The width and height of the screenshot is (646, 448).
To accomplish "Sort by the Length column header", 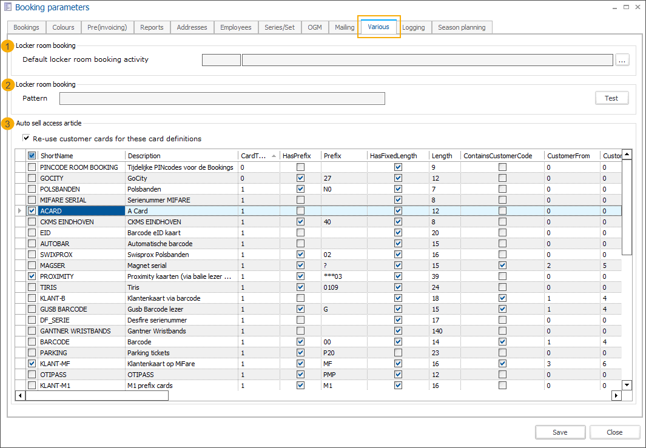I will tap(445, 156).
